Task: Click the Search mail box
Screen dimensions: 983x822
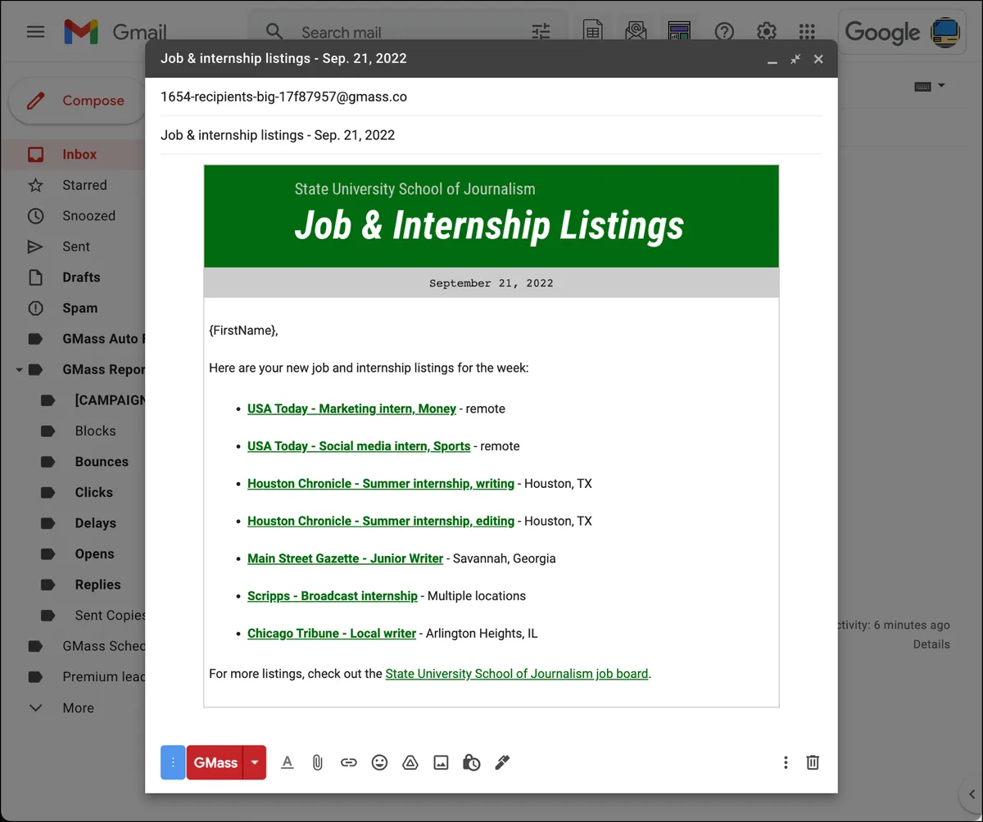Action: click(x=410, y=32)
